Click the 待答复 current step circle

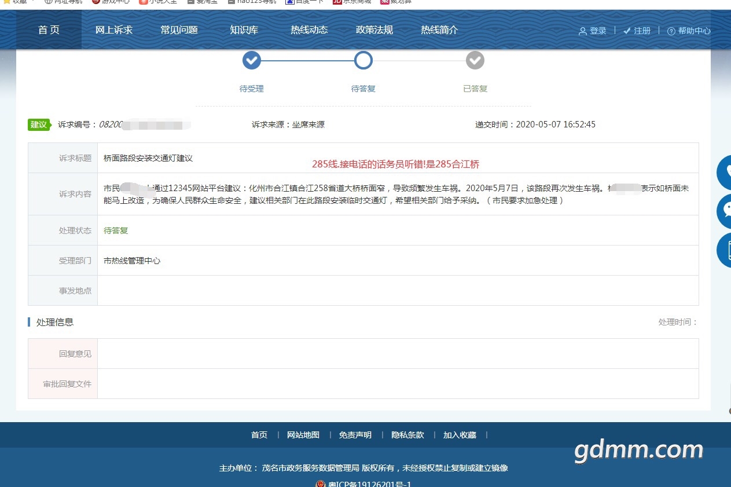point(363,60)
